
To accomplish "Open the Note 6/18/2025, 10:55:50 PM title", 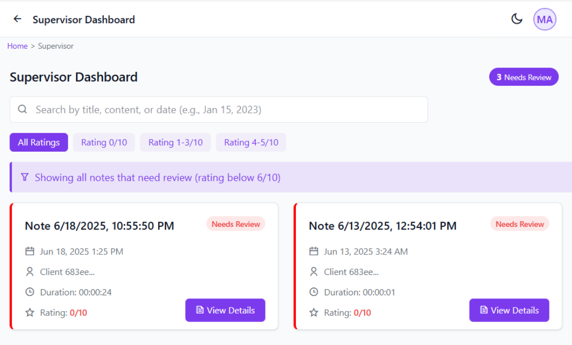I will [99, 226].
